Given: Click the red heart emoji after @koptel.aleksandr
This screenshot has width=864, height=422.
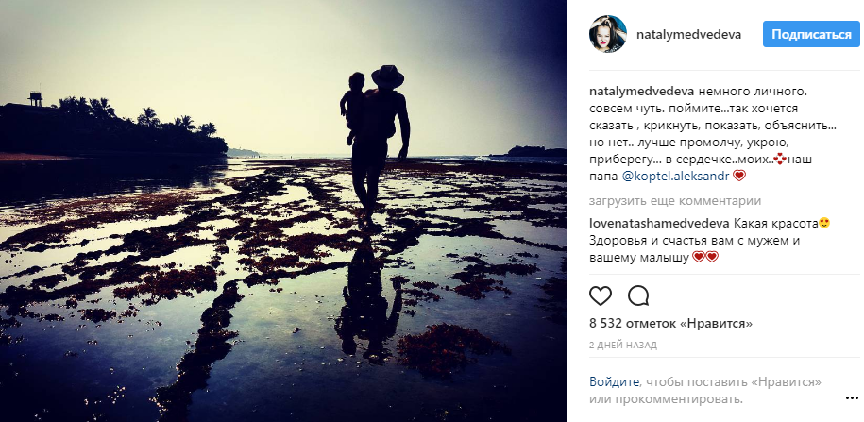Looking at the screenshot, I should pyautogui.click(x=739, y=176).
